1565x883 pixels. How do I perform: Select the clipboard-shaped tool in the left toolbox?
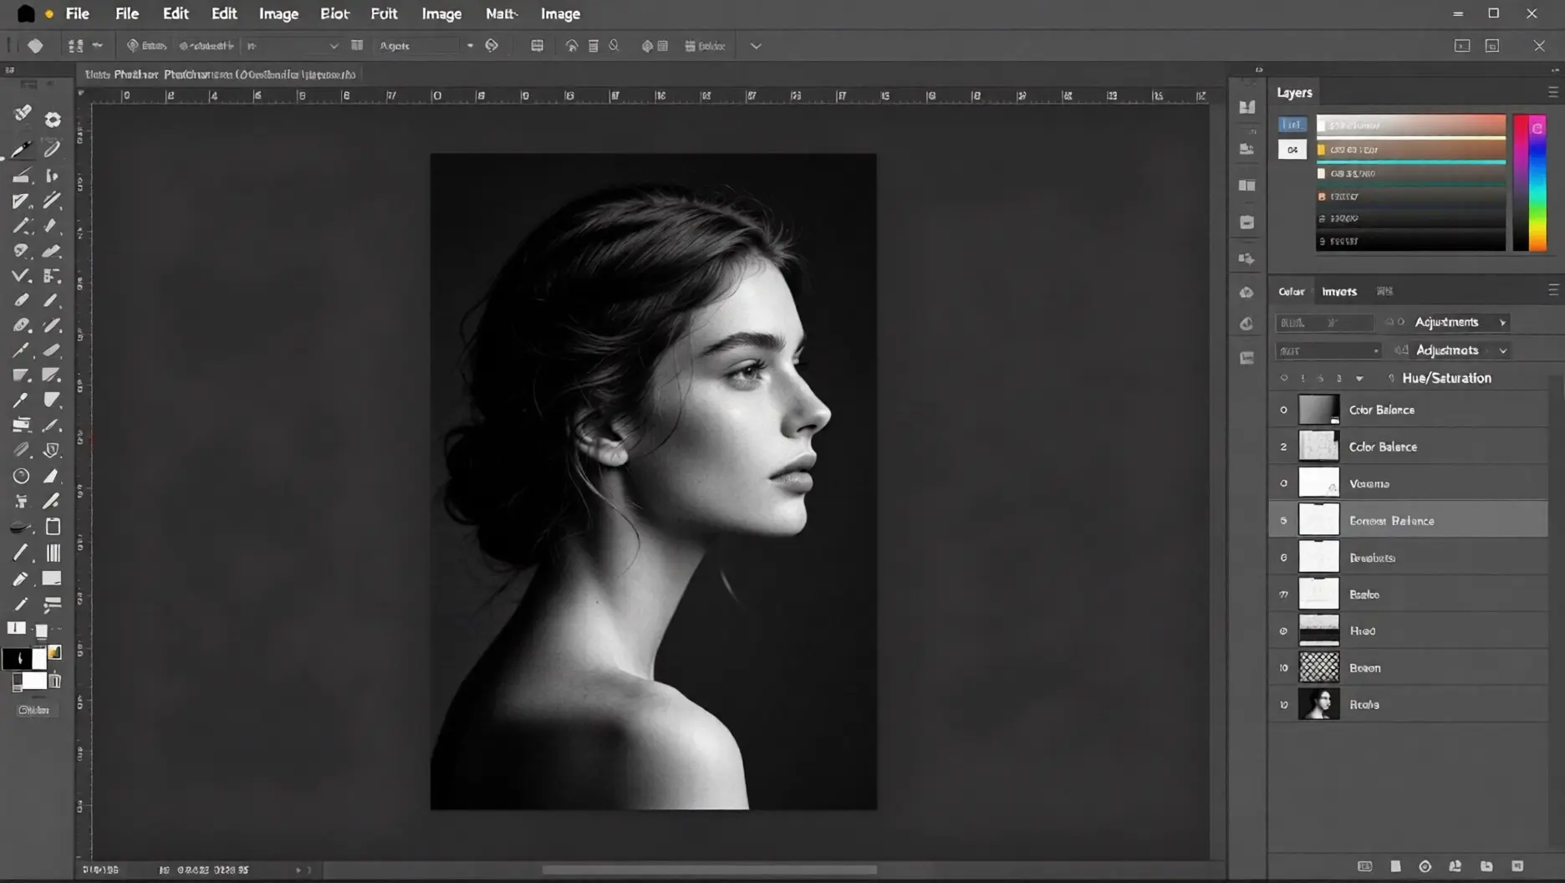click(x=53, y=527)
